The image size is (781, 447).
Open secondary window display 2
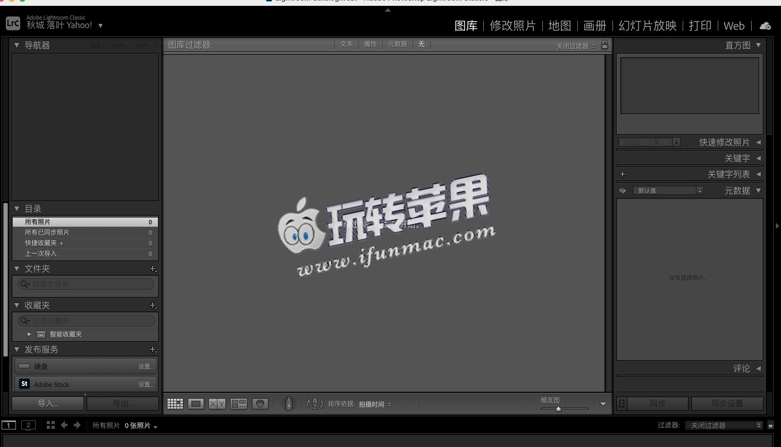click(28, 425)
